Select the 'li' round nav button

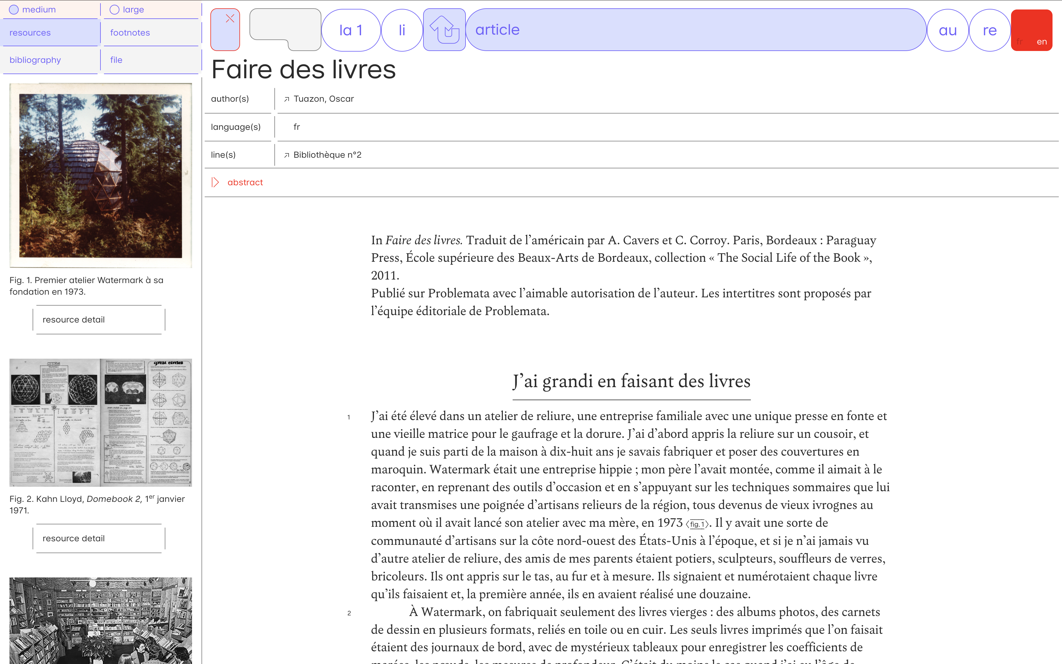click(x=402, y=30)
